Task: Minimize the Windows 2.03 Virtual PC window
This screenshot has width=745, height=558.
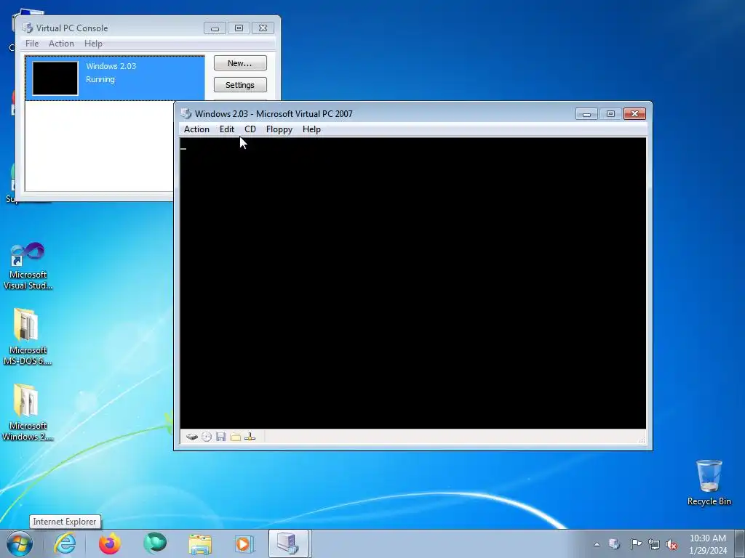Action: pos(586,114)
